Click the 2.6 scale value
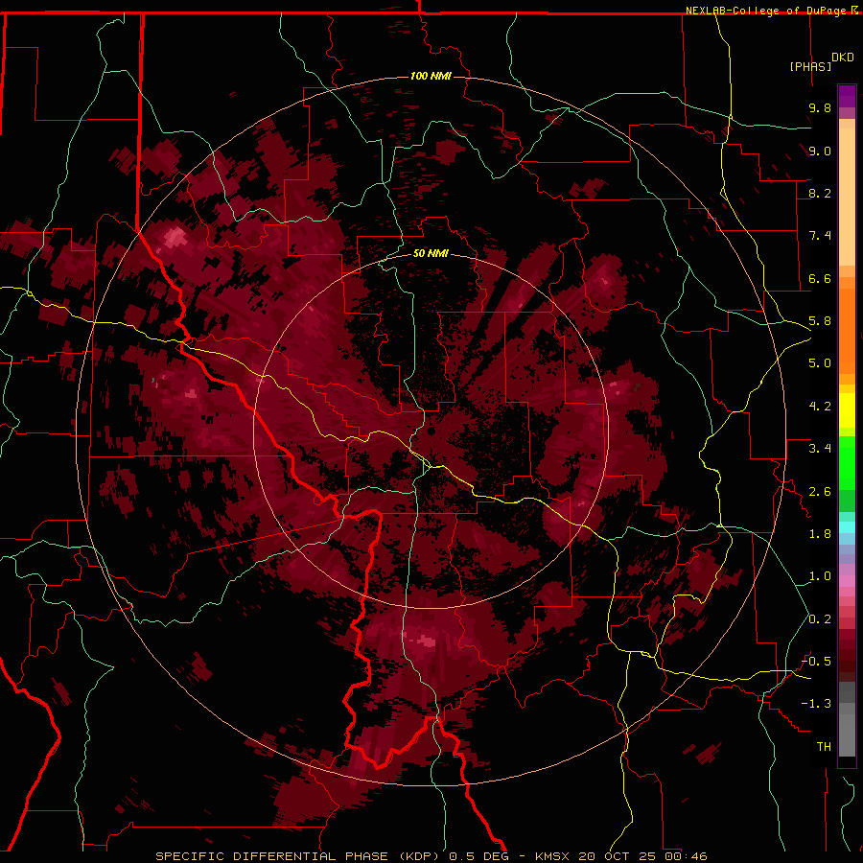The width and height of the screenshot is (863, 863). tap(820, 492)
